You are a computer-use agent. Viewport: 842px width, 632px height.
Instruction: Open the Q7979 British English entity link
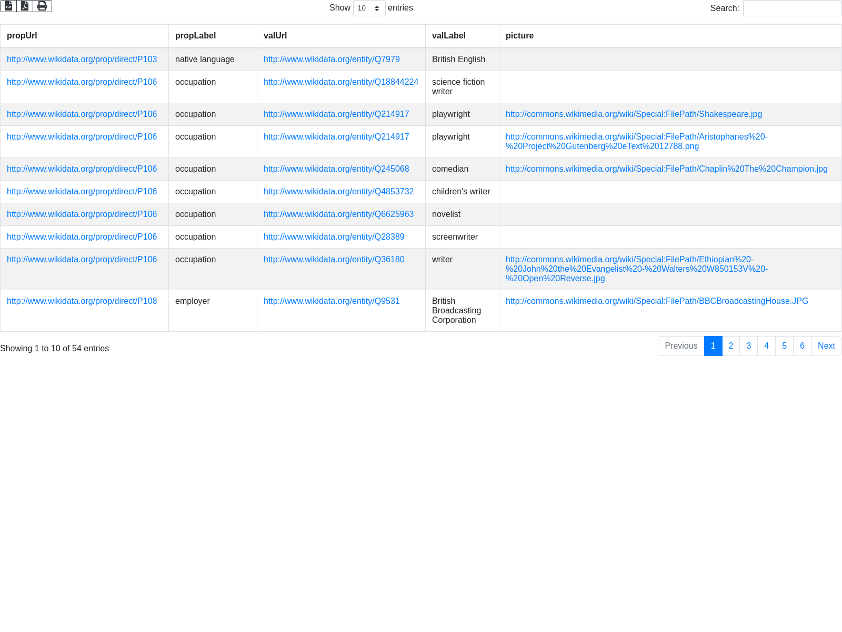tap(332, 60)
